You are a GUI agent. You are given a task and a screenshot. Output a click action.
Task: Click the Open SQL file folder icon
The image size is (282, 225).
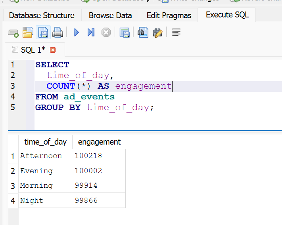click(28, 33)
